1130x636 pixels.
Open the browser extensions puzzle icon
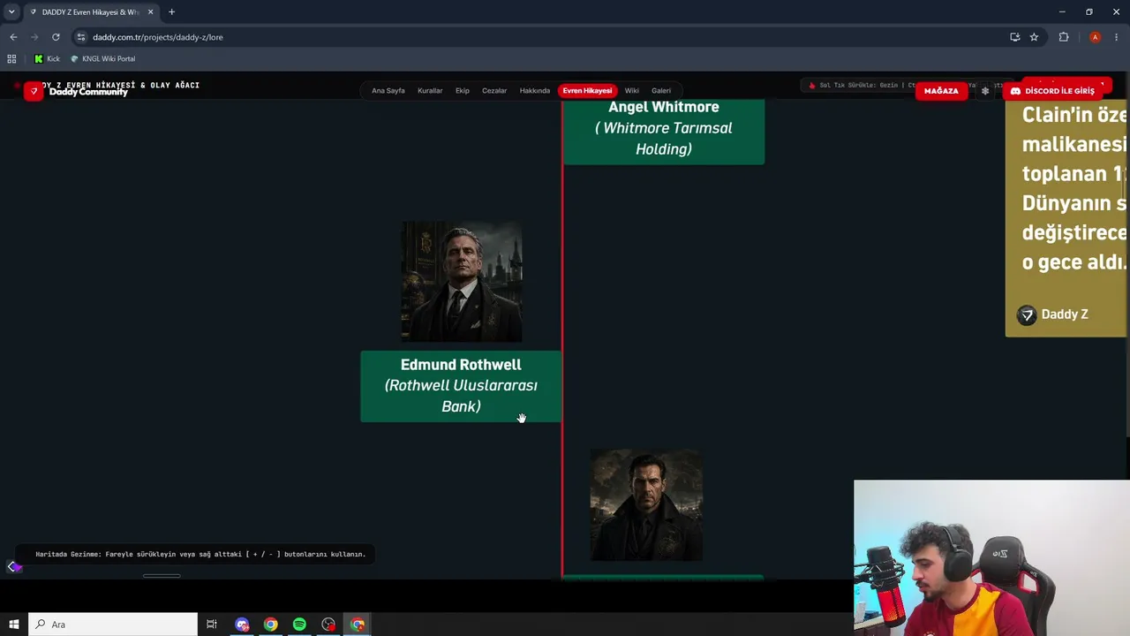coord(1064,37)
